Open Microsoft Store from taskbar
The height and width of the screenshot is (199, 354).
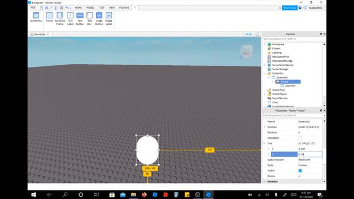(x=112, y=195)
